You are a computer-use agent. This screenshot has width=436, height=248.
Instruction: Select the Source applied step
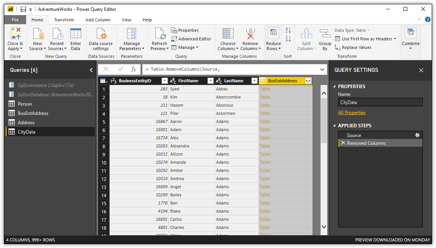click(x=380, y=135)
